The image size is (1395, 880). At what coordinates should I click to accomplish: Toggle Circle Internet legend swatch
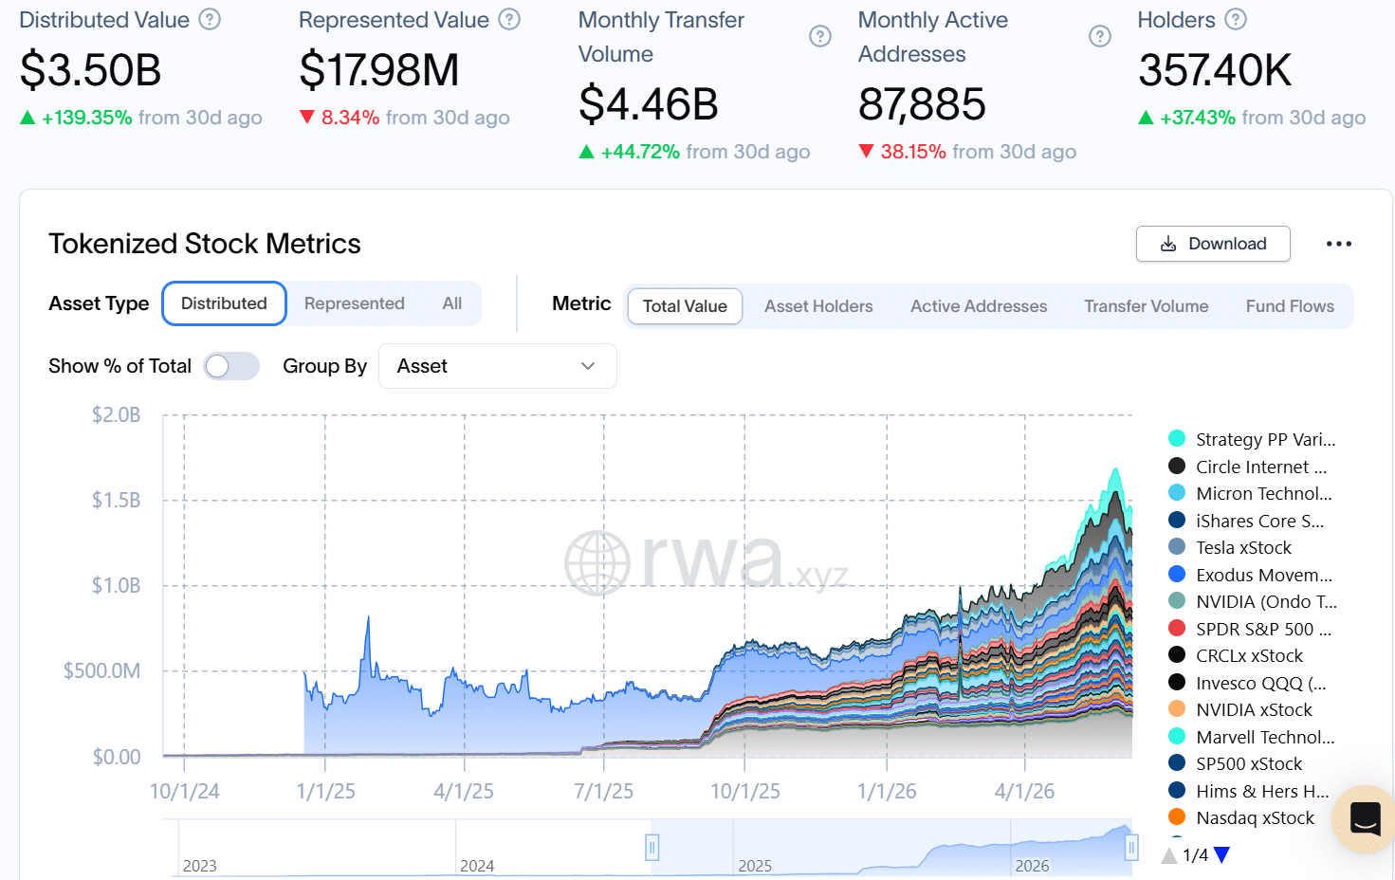coord(1177,466)
